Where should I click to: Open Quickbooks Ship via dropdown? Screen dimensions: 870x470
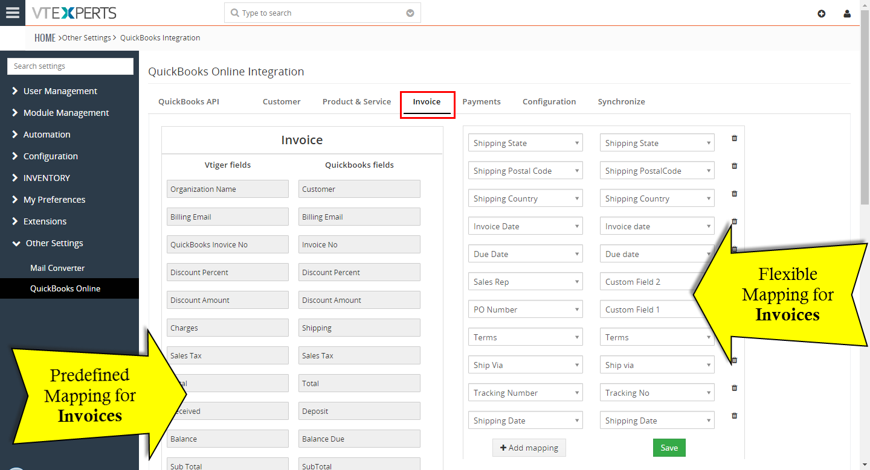coord(657,365)
